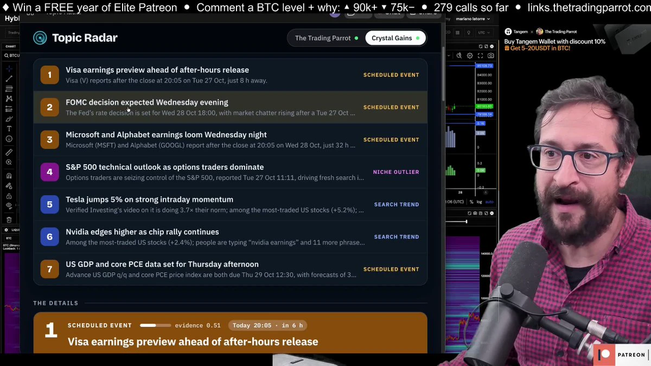This screenshot has height=366, width=651.
Task: Open the UTC timezone dropdown
Action: 484,33
